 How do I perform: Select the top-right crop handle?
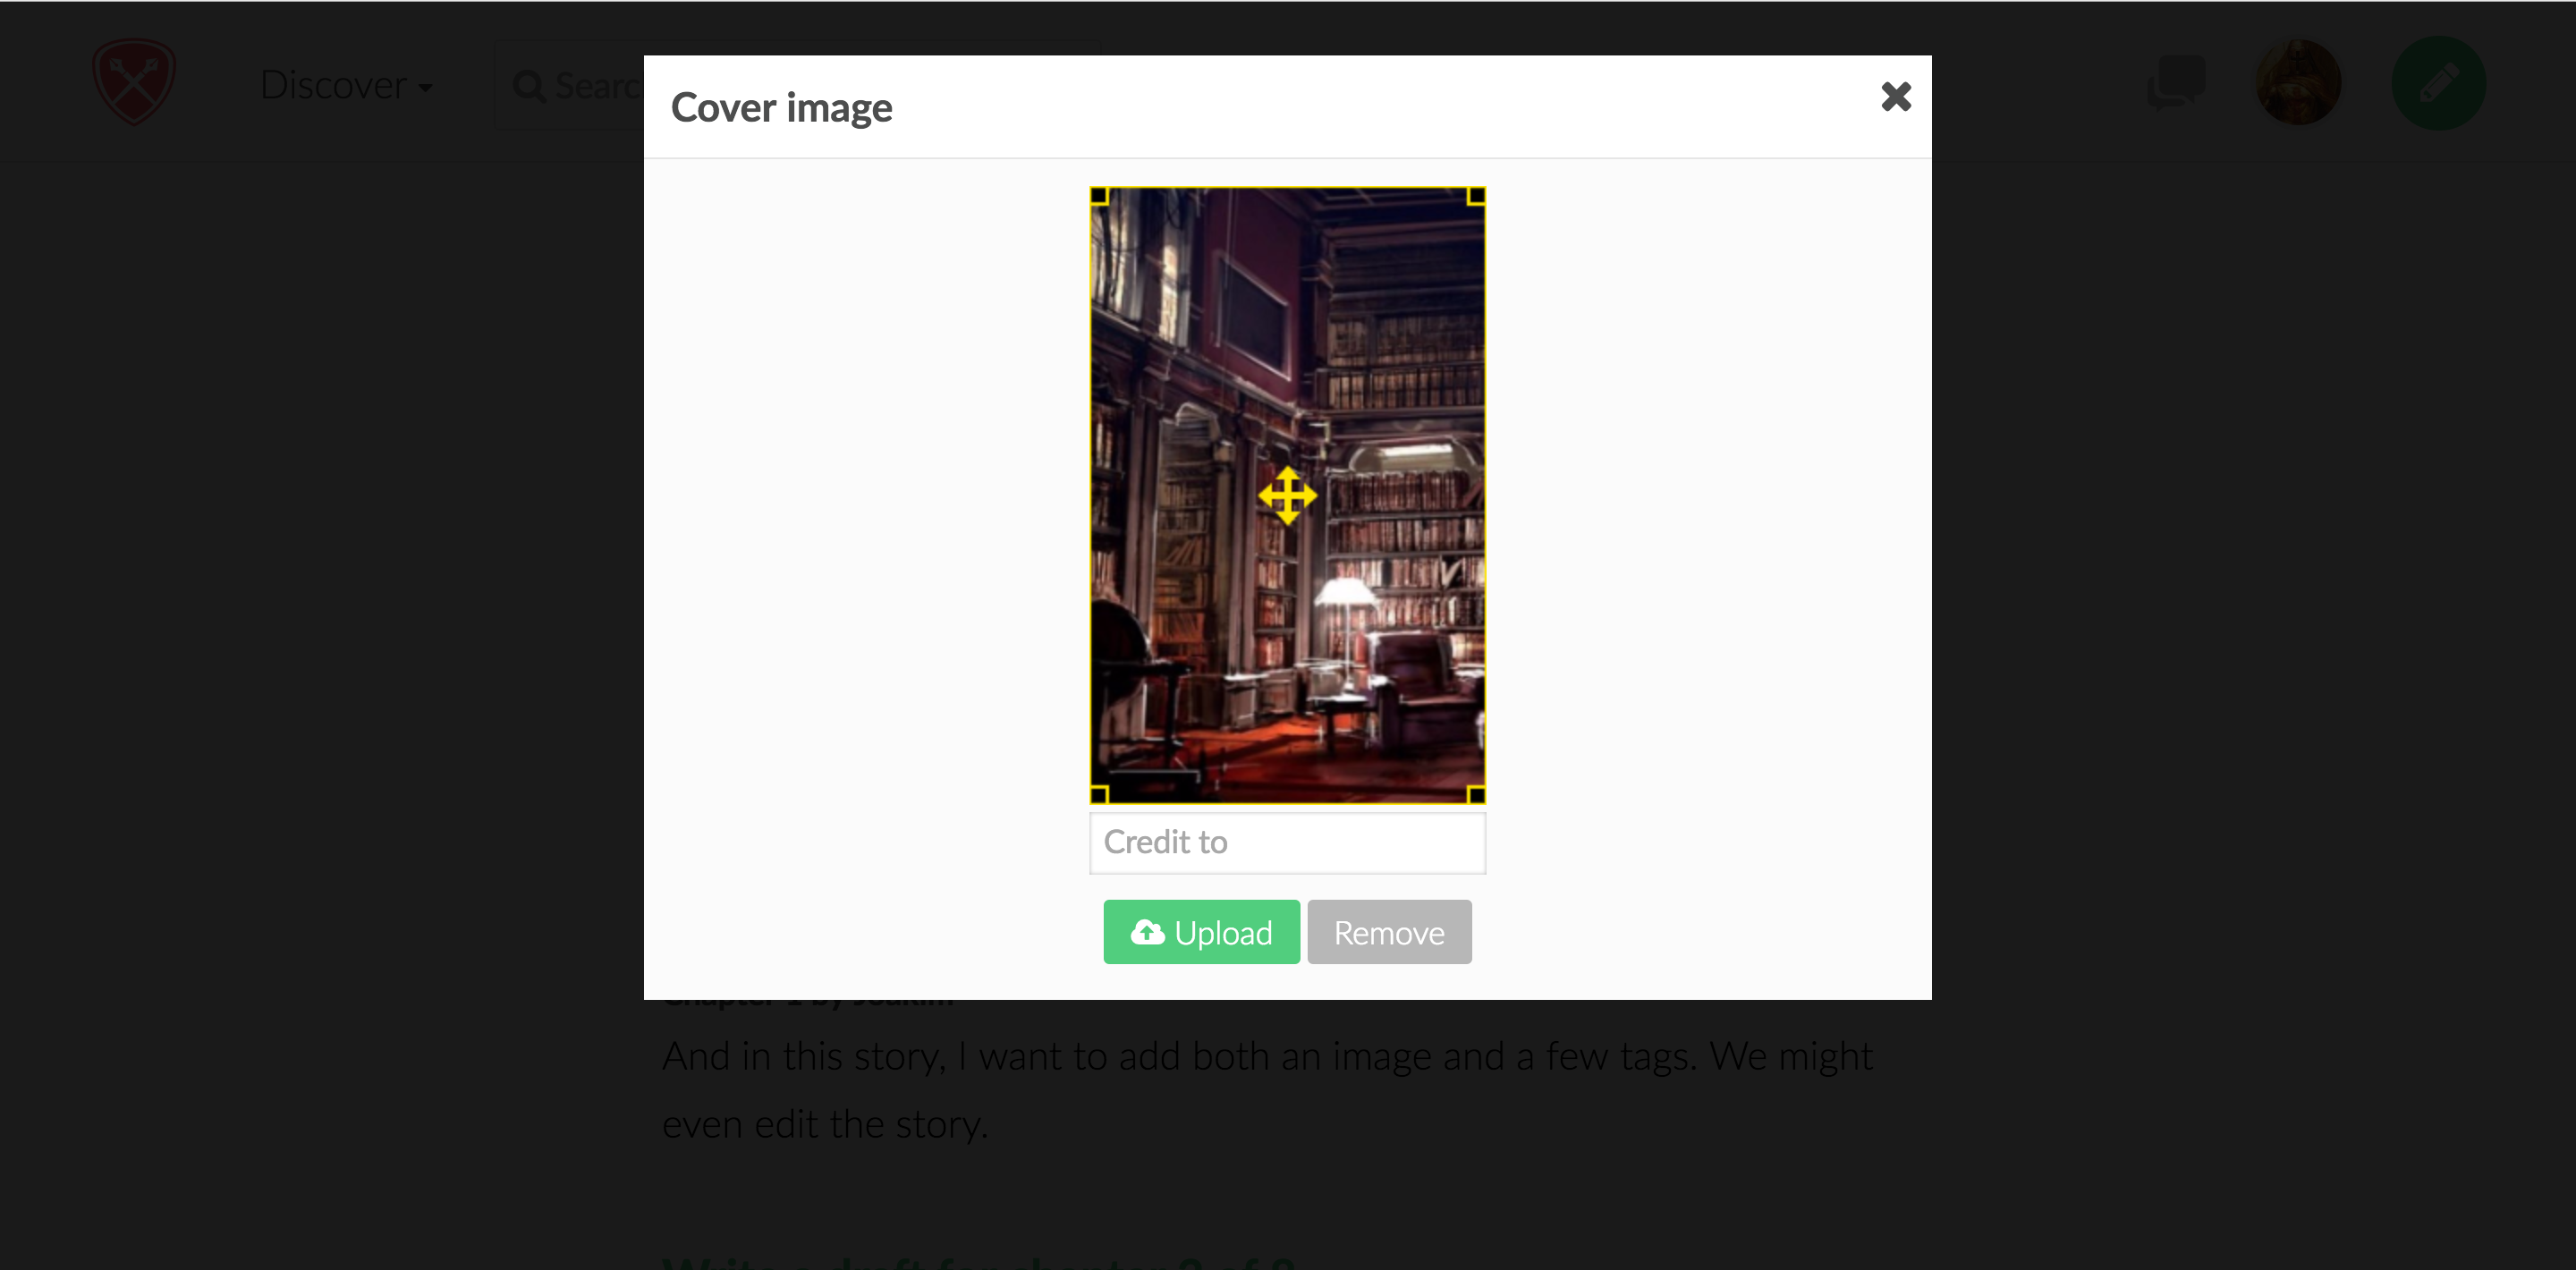pyautogui.click(x=1476, y=197)
